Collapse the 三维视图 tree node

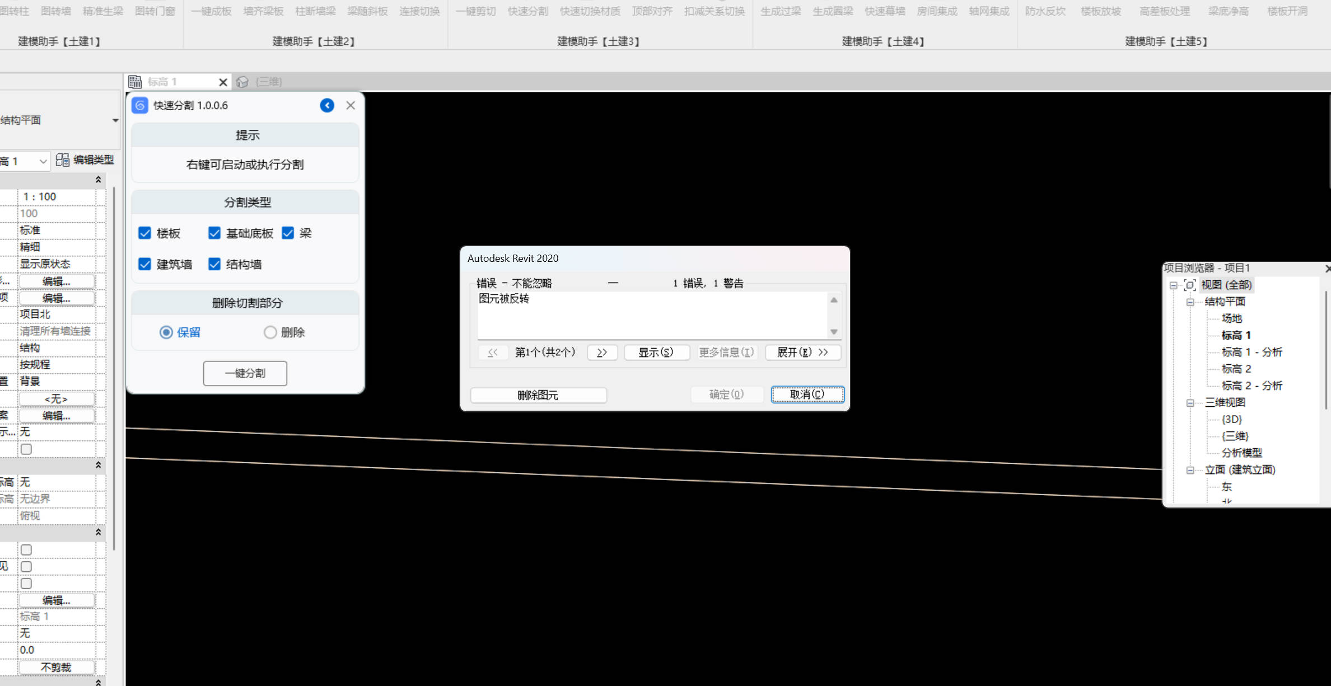pyautogui.click(x=1190, y=402)
